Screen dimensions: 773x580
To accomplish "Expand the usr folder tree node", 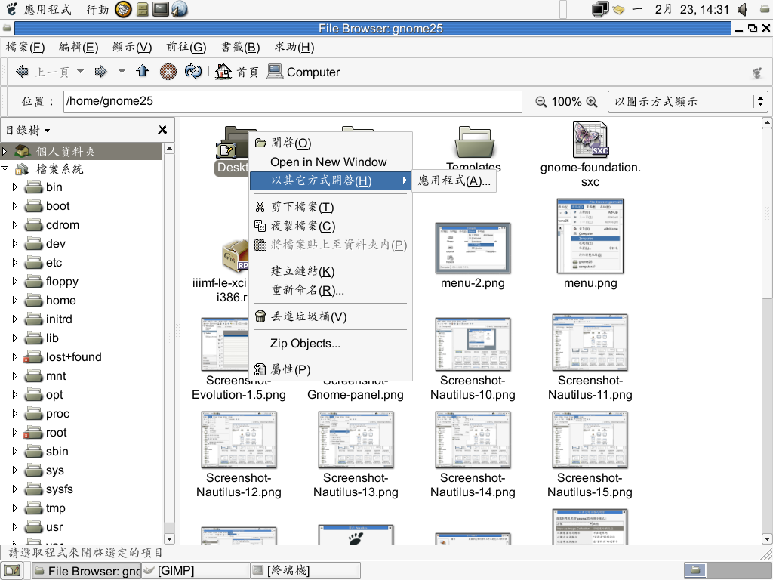I will click(15, 526).
